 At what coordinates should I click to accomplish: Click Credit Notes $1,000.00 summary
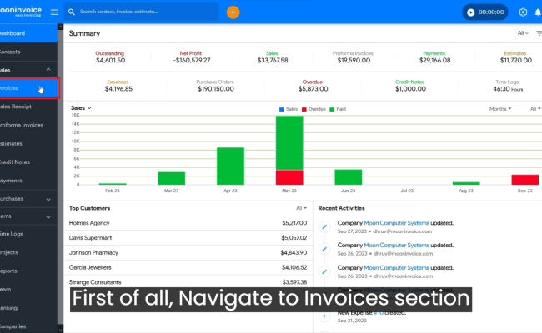(x=410, y=86)
